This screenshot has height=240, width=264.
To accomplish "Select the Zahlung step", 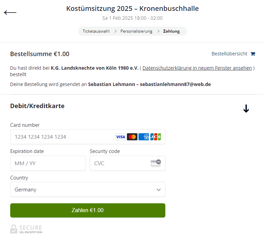I will tap(171, 31).
